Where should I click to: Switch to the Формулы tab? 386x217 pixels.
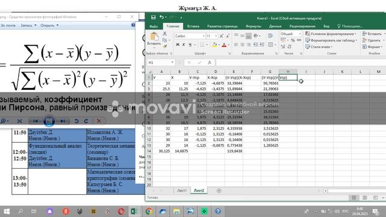coord(253,26)
